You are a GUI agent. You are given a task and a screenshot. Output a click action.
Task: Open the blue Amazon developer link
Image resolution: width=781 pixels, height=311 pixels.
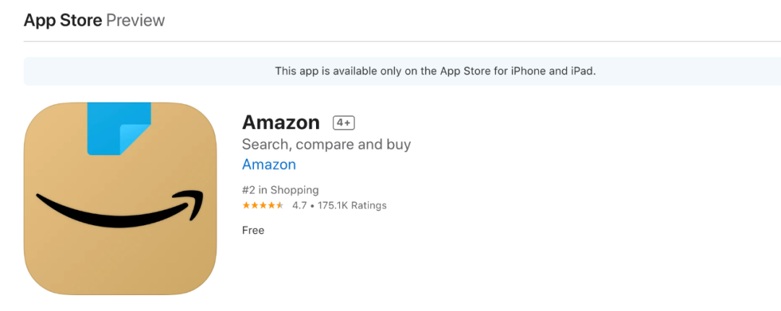click(x=269, y=165)
